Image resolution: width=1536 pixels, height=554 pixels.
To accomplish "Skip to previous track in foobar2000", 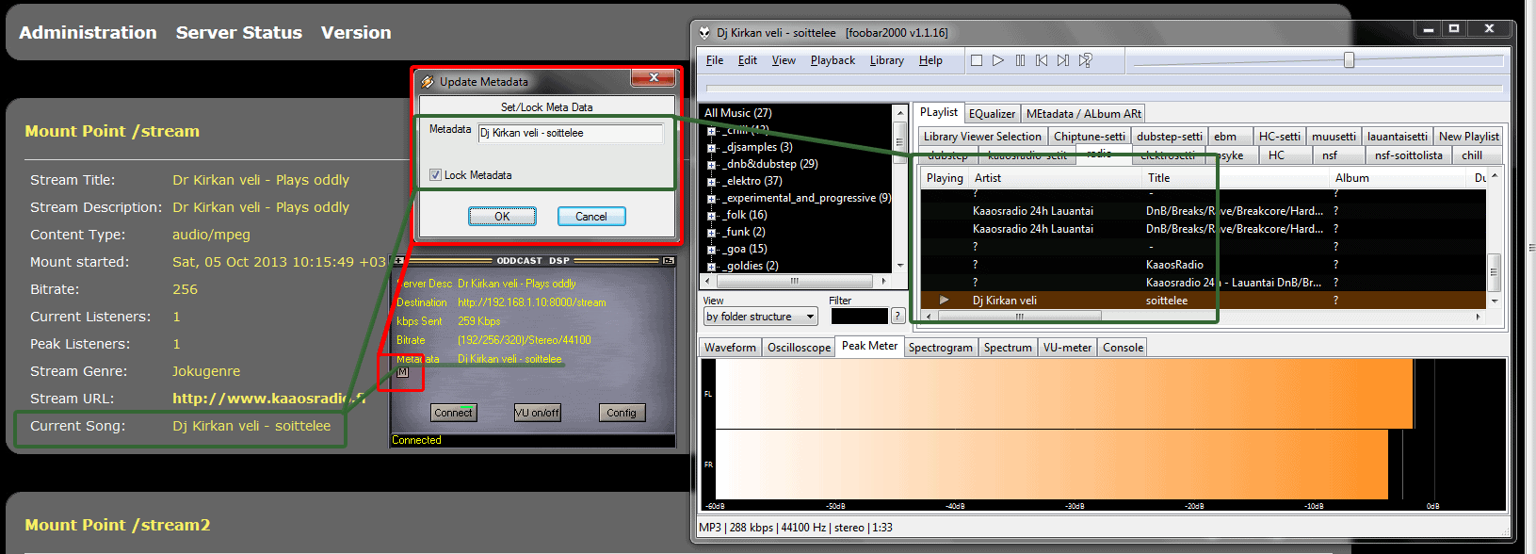I will 1042,60.
